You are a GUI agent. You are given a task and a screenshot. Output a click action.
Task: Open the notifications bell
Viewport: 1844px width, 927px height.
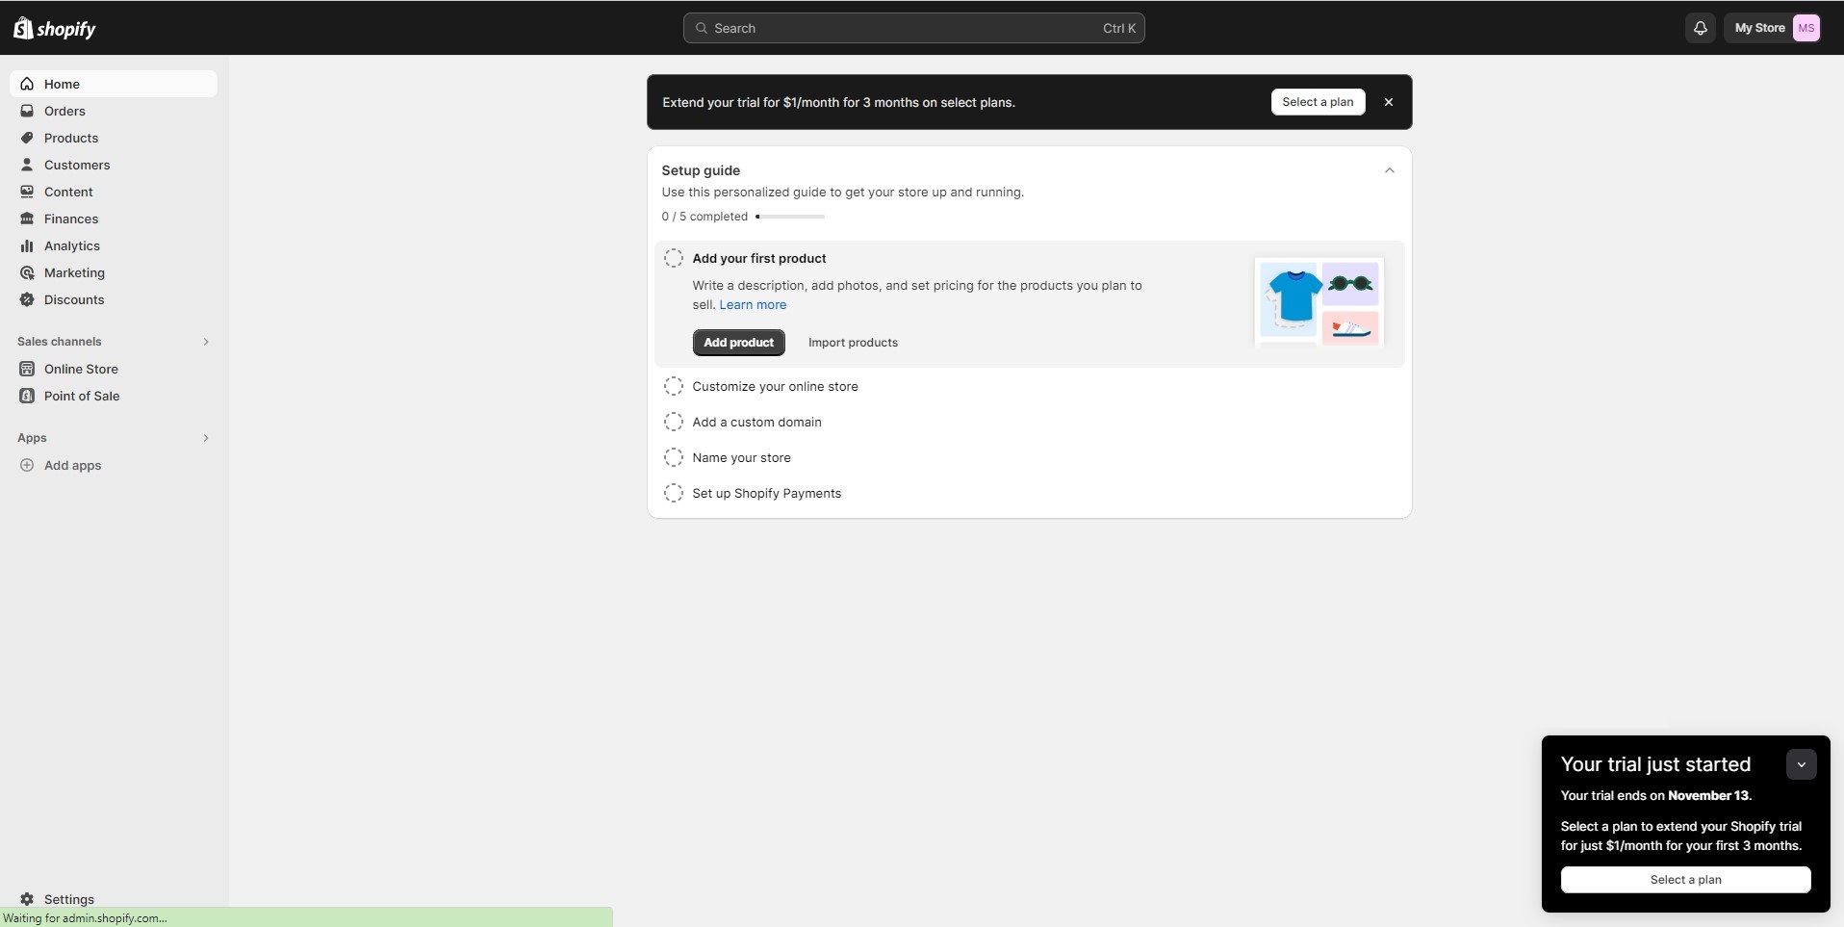pos(1701,28)
